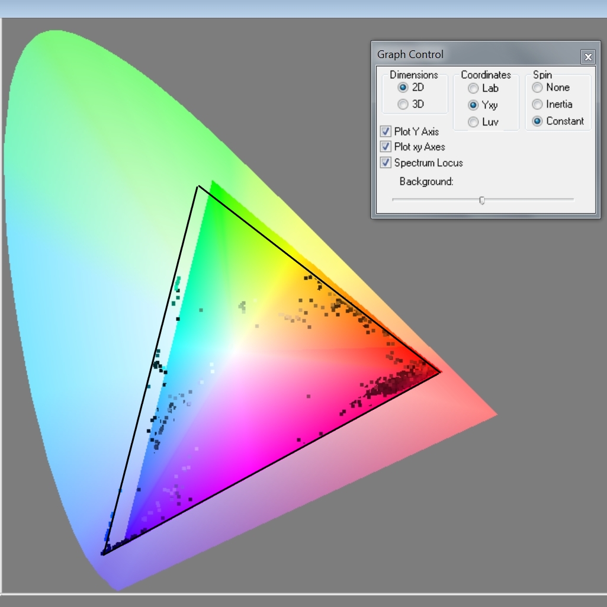Select Yxy coordinates radio button
The width and height of the screenshot is (607, 607).
click(473, 105)
